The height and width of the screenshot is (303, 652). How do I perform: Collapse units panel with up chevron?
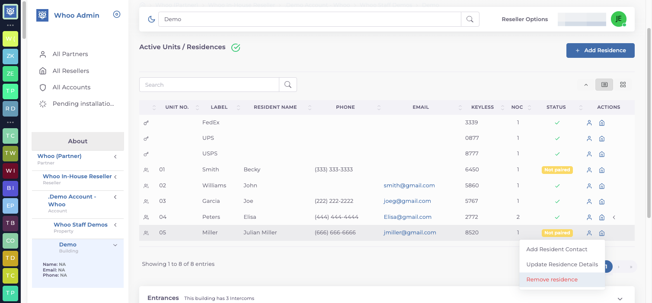586,85
